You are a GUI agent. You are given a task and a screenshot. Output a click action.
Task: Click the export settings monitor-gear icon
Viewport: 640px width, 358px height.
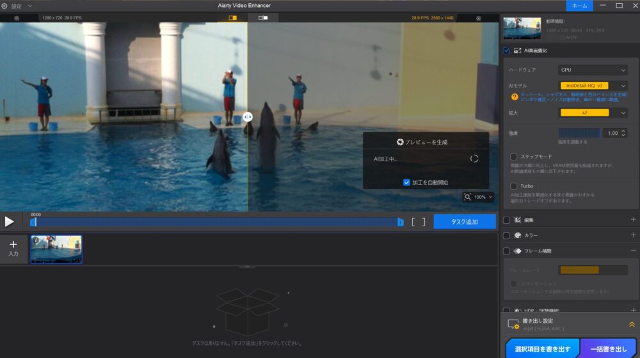pyautogui.click(x=513, y=325)
